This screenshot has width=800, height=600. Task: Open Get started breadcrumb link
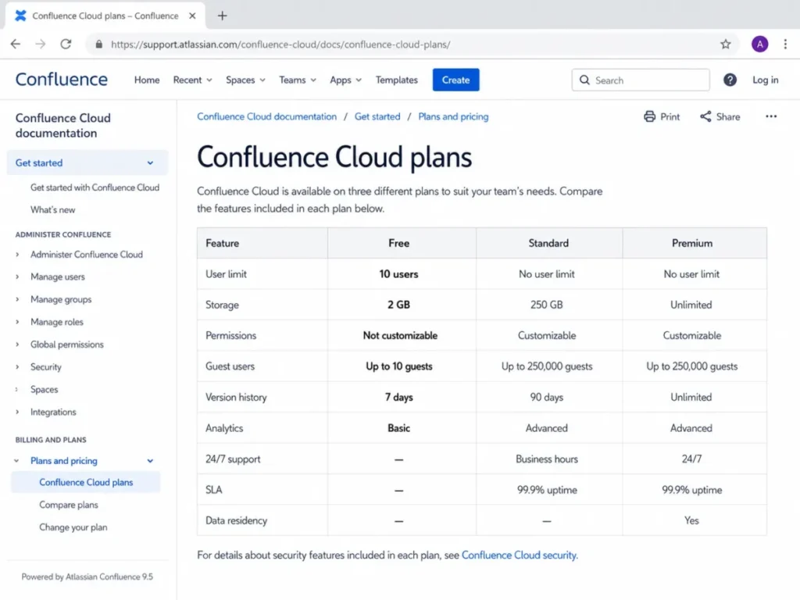coord(377,116)
